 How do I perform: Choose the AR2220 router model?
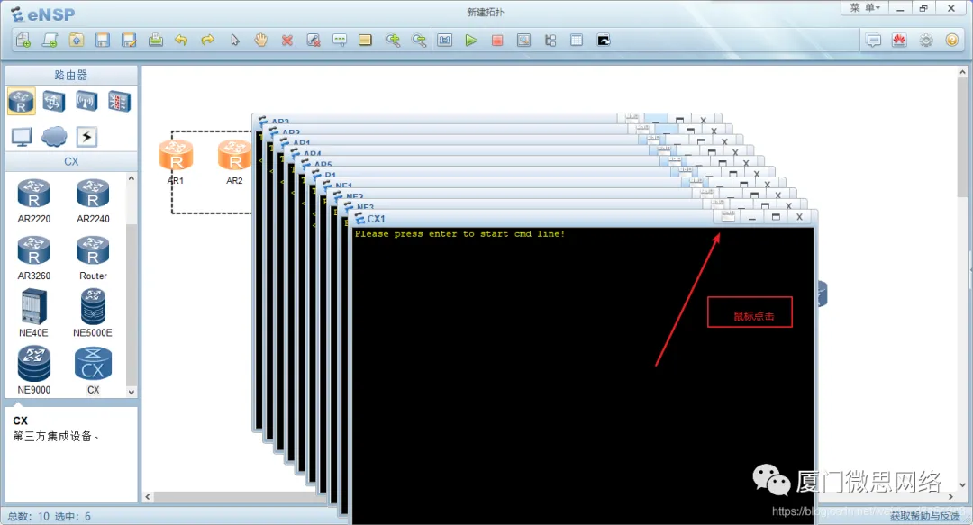34,201
